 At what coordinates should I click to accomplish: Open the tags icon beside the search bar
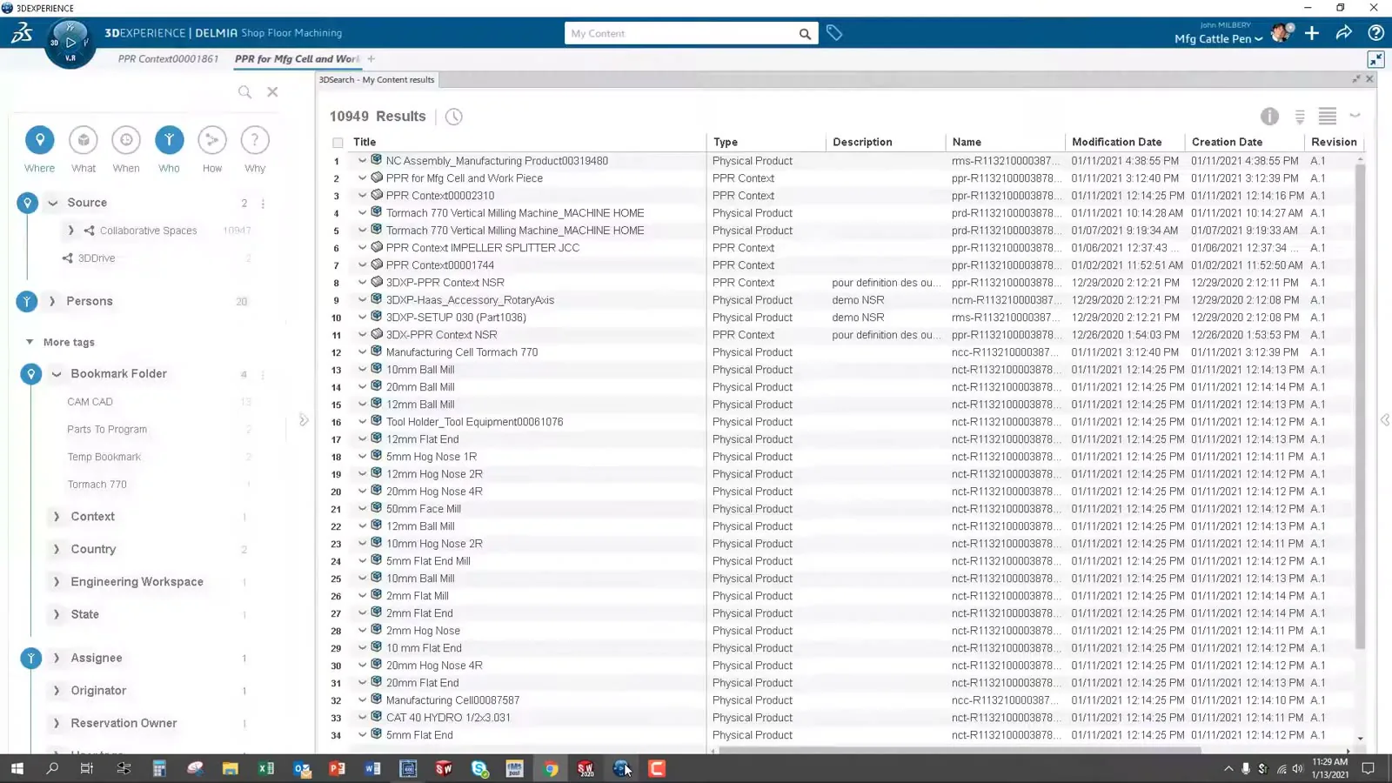834,33
